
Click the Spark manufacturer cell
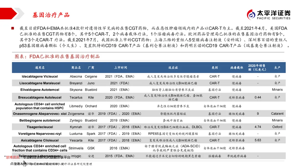pyautogui.click(x=91, y=134)
